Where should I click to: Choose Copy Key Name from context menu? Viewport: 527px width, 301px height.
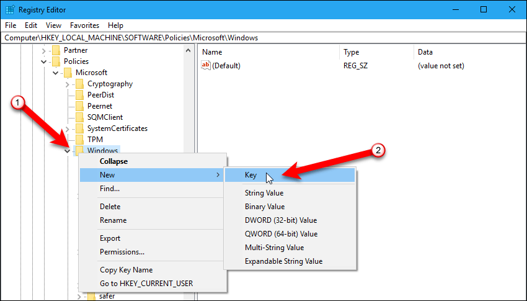tap(126, 270)
